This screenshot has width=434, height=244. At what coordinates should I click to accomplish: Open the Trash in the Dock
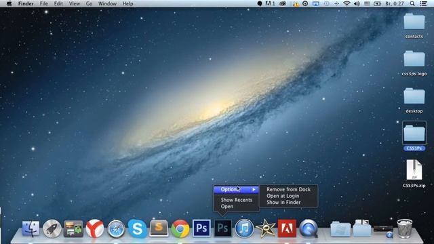coord(404,228)
